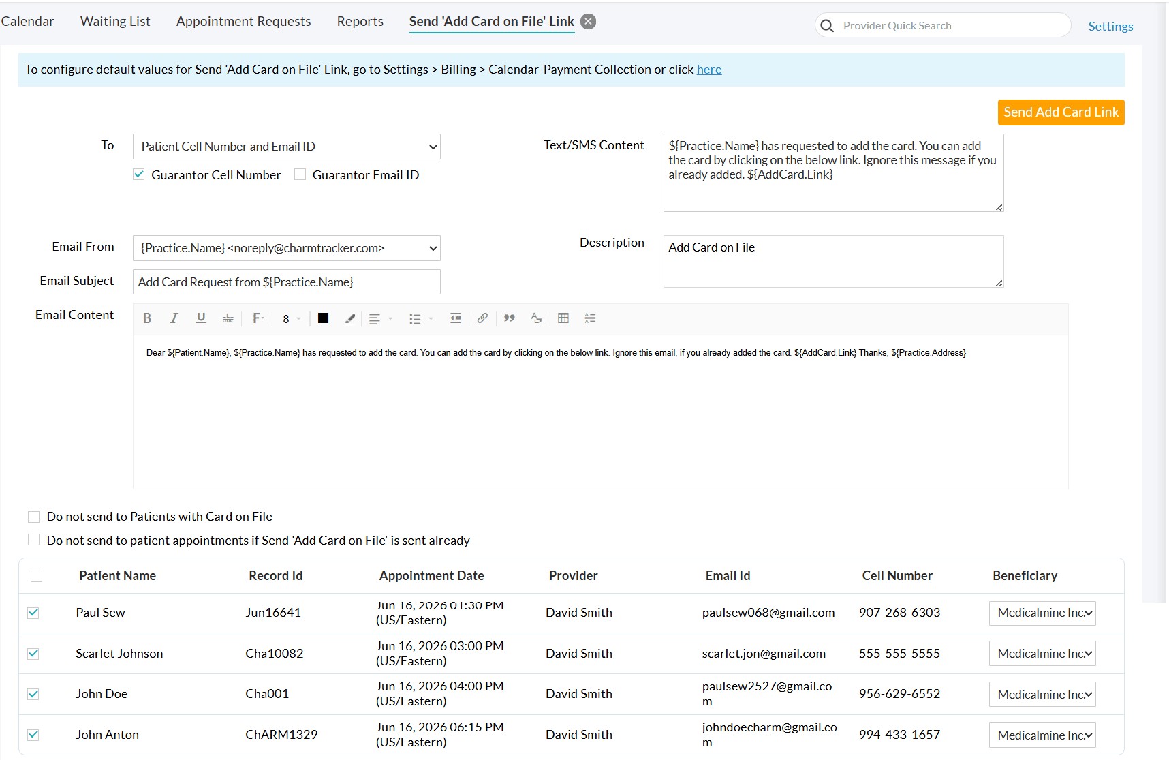Image resolution: width=1169 pixels, height=760 pixels.
Task: Open Beneficiary dropdown for John Anton
Action: (1042, 735)
